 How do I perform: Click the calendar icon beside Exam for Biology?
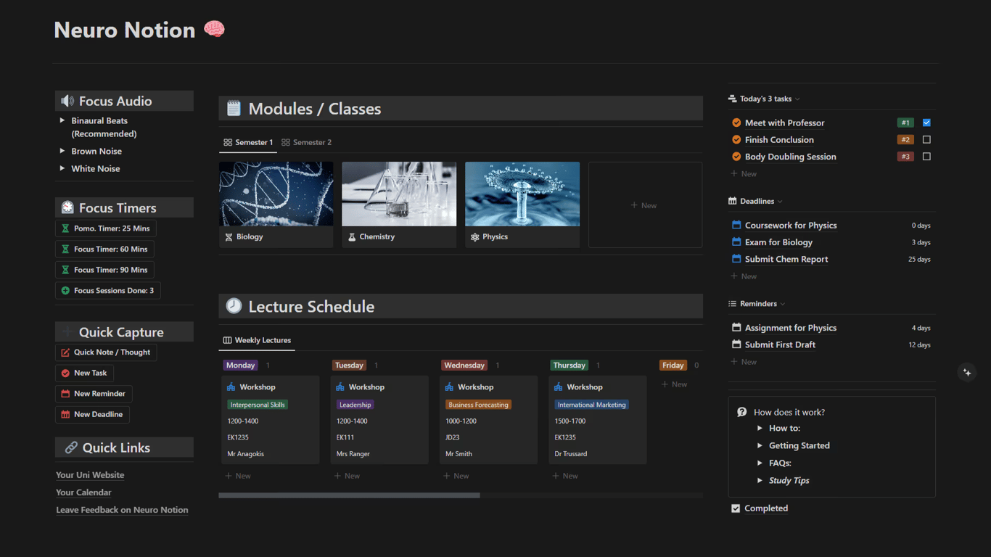click(736, 242)
